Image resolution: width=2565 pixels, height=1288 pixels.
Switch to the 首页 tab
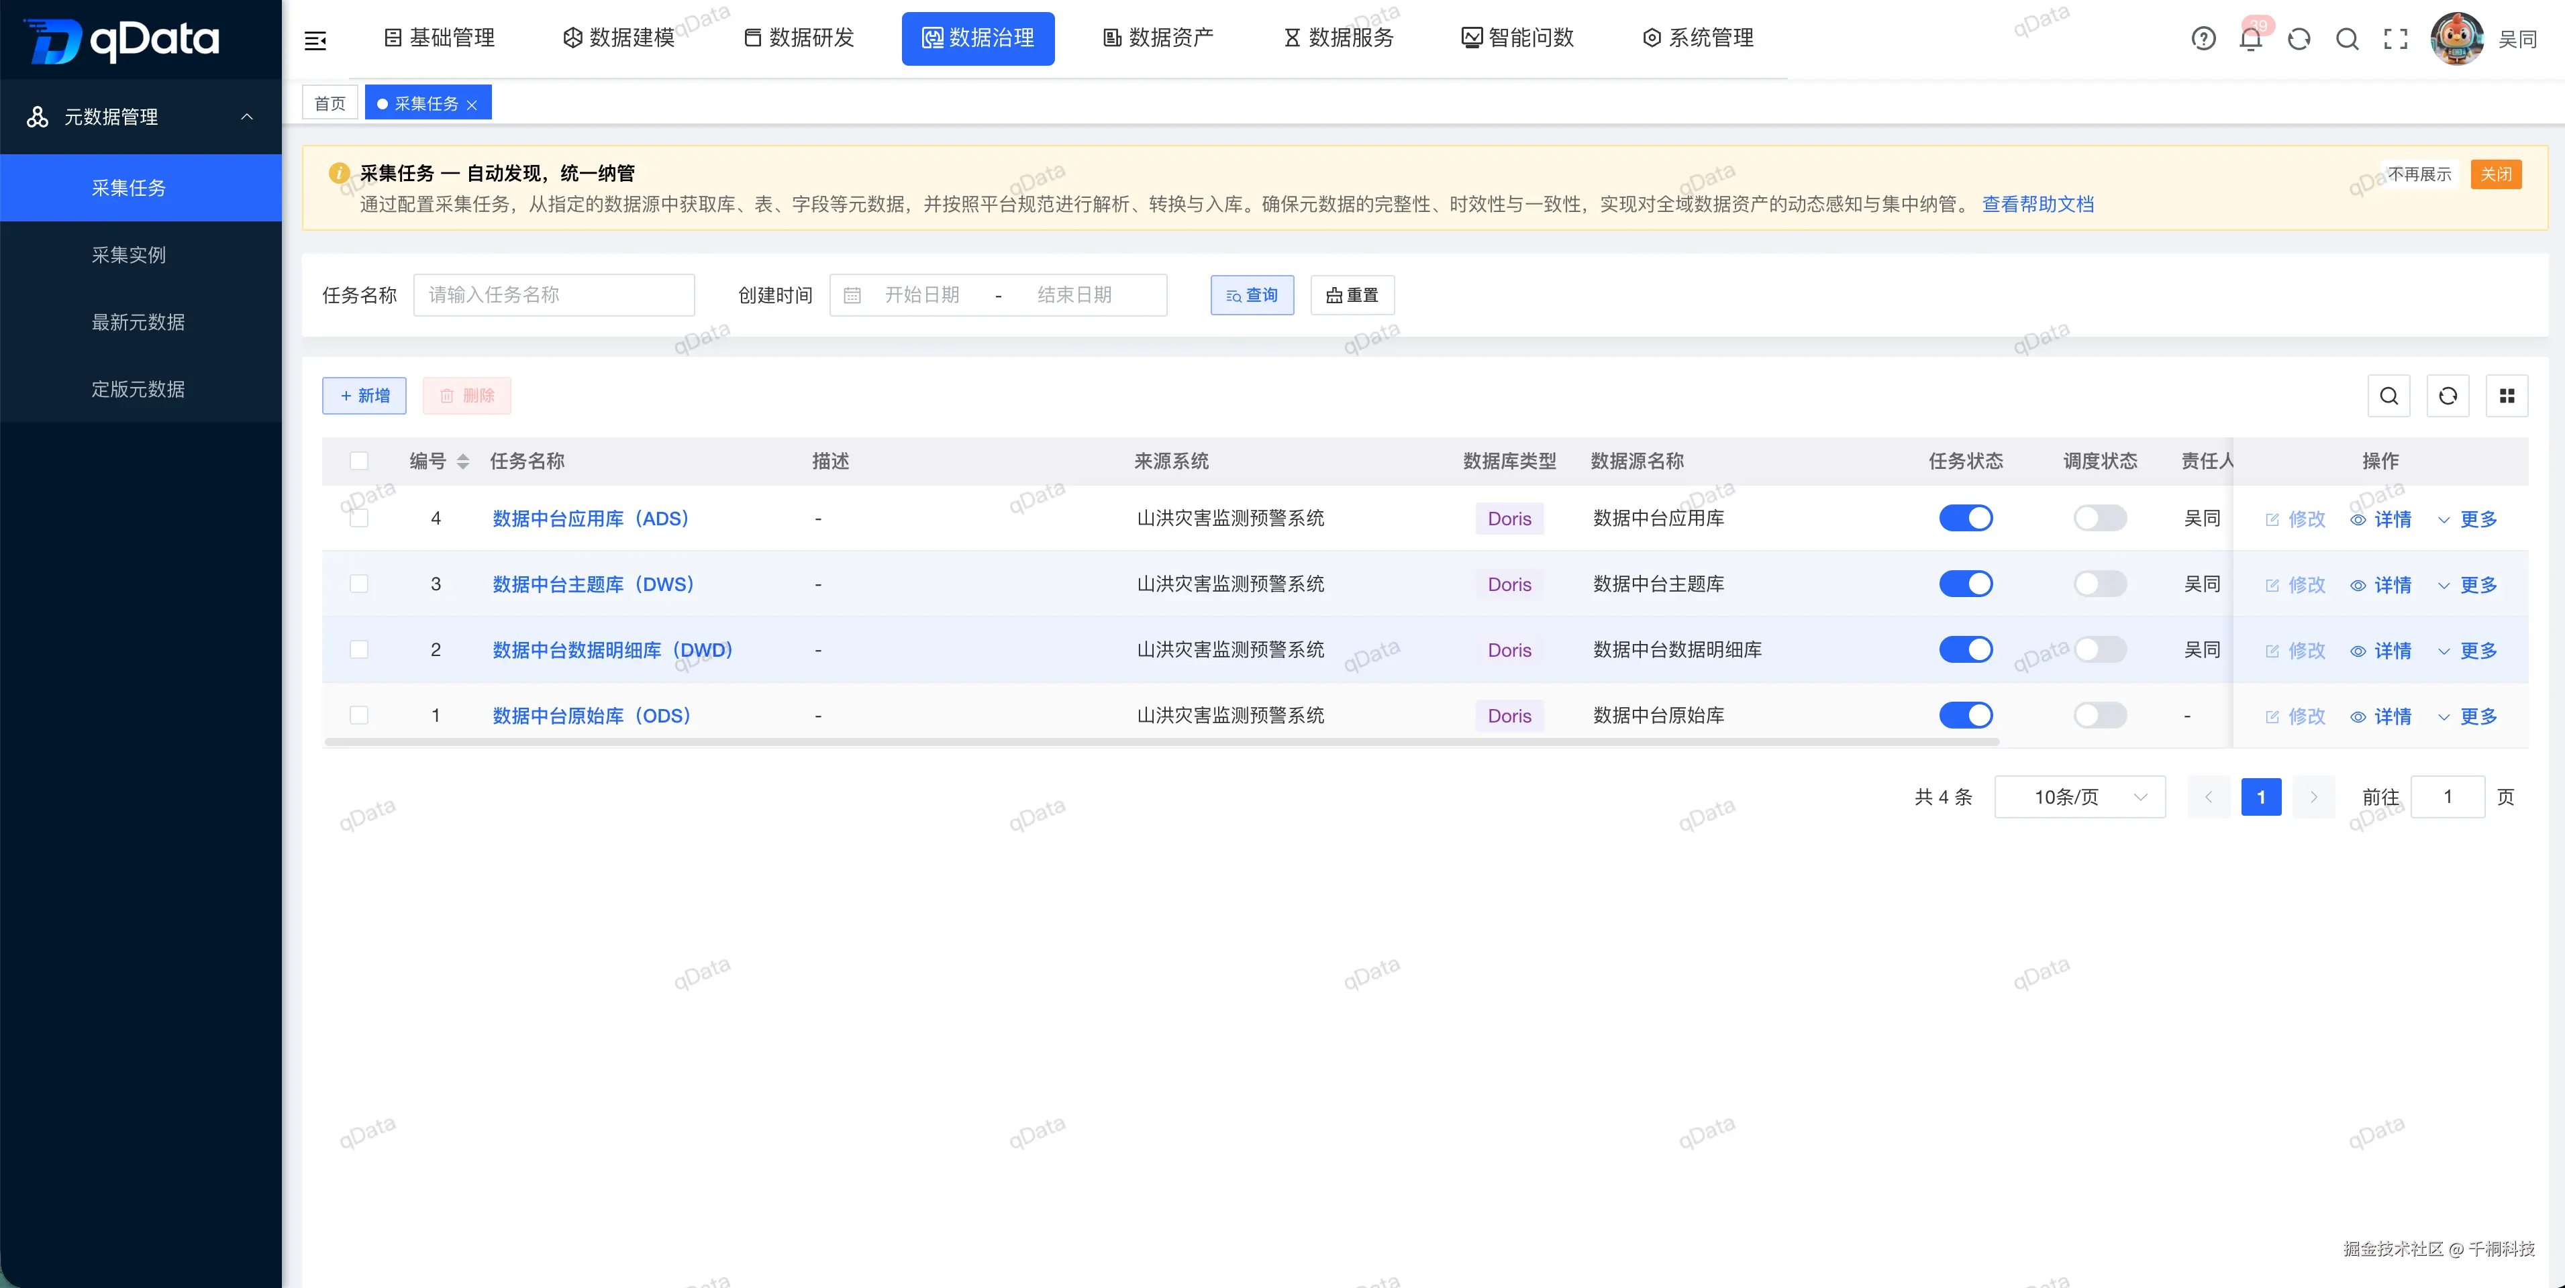(x=330, y=103)
